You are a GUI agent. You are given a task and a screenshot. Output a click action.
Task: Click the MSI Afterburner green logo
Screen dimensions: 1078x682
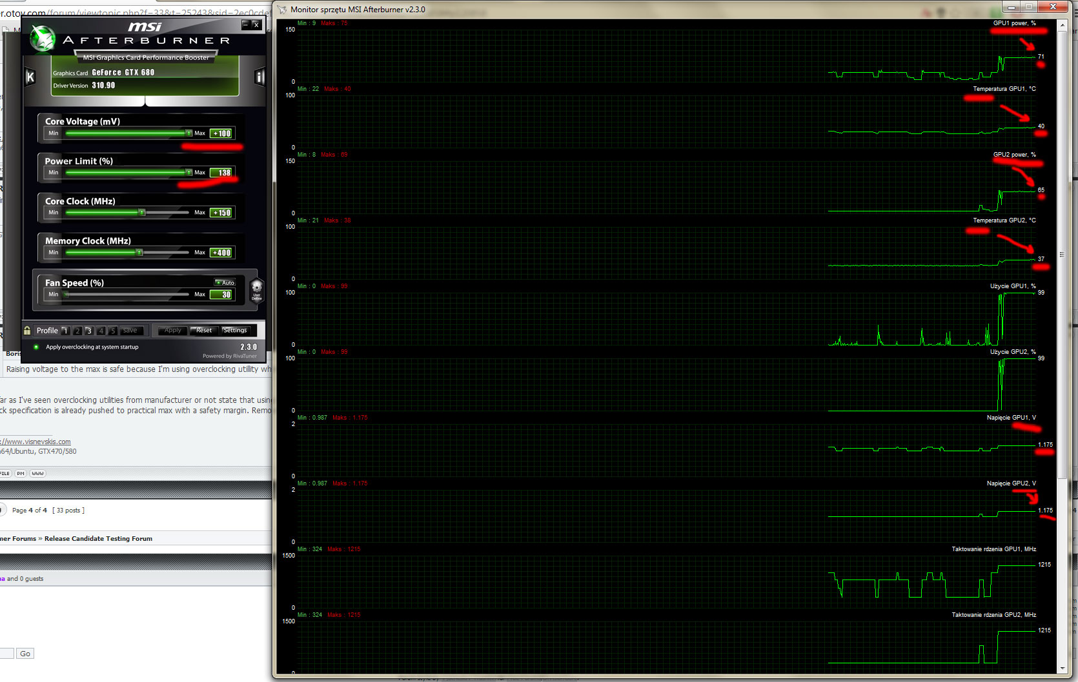coord(43,39)
